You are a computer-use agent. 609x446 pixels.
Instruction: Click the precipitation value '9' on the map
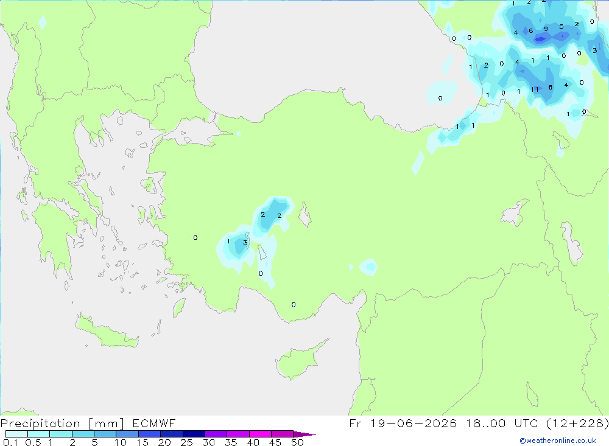tap(546, 29)
